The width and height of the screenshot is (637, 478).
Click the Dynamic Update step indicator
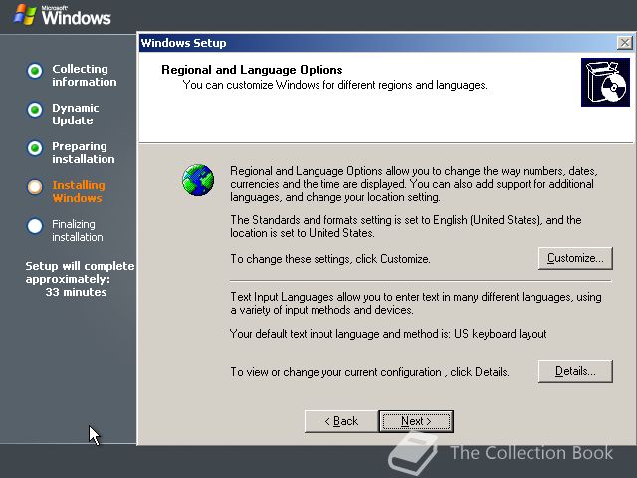(x=35, y=110)
